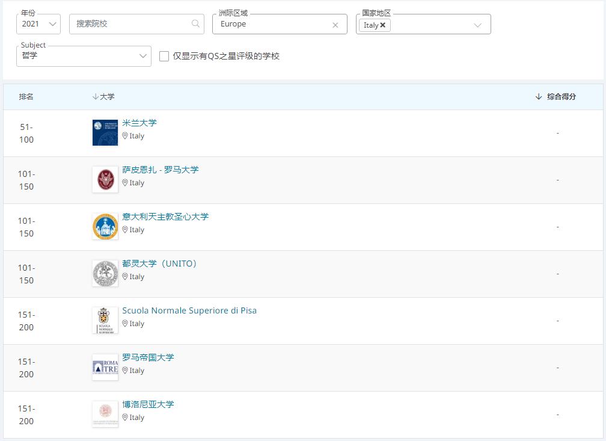Click the location pin under 博洛尼亚大学
The height and width of the screenshot is (441, 606).
click(125, 417)
